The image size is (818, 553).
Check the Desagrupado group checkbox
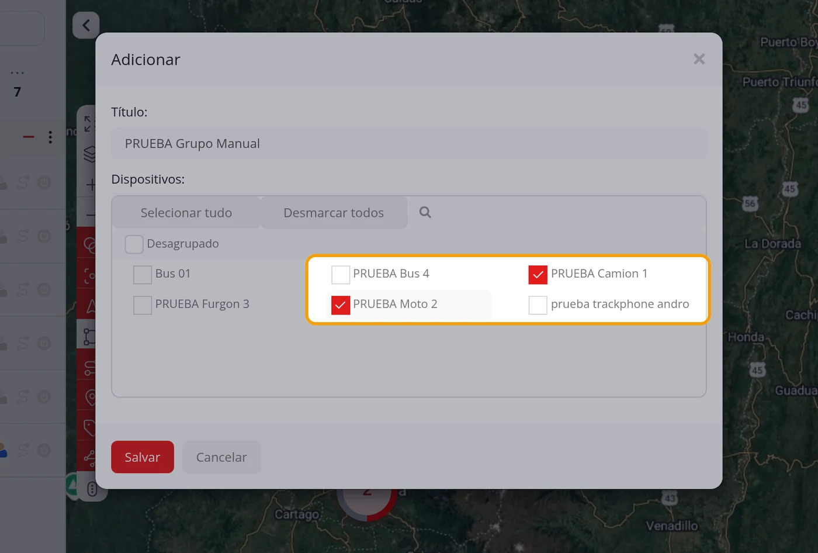coord(134,244)
